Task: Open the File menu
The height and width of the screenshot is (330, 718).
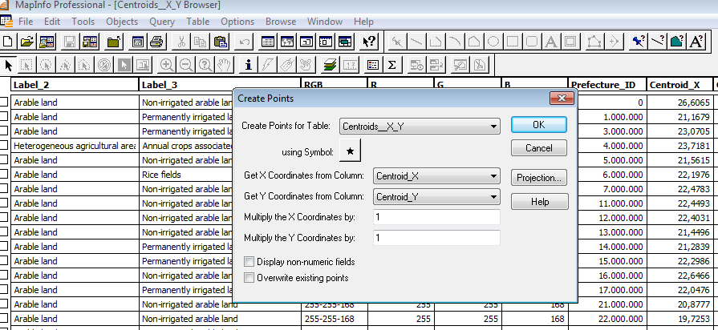Action: coord(26,22)
